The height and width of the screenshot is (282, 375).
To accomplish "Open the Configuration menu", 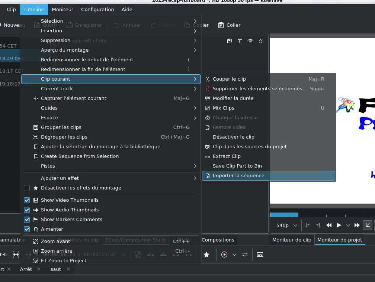I will [x=97, y=10].
